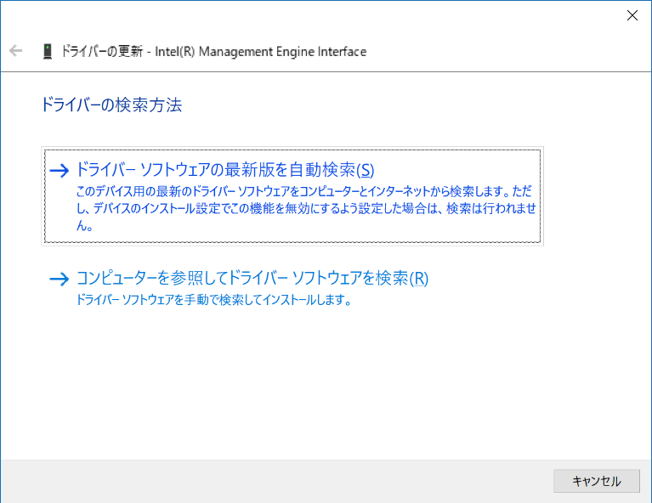Click description ドライバー ソフトウェアを手動で検索してインストールします

213,300
